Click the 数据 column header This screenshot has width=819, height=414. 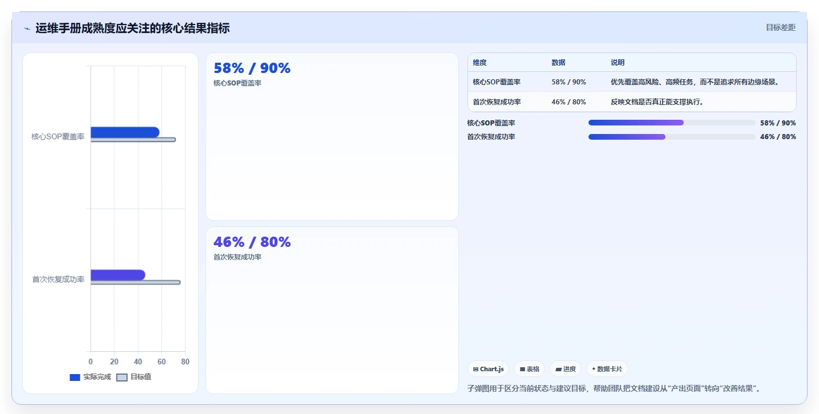(x=558, y=63)
